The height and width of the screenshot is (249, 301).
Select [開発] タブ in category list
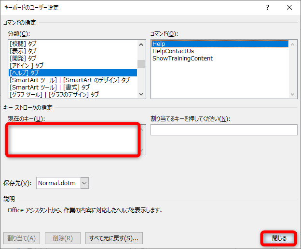click(x=73, y=59)
